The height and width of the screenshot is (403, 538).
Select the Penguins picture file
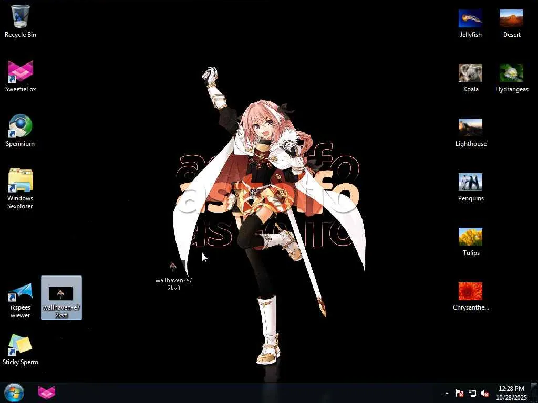(470, 187)
